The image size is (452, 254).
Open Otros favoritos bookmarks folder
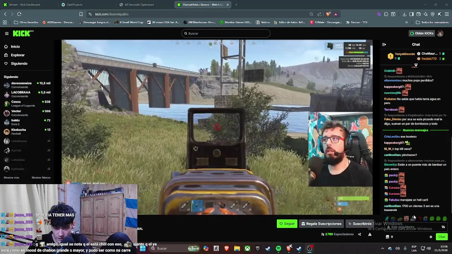tap(26, 22)
